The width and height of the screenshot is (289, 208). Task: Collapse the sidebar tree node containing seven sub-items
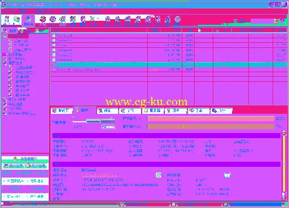click(5, 63)
